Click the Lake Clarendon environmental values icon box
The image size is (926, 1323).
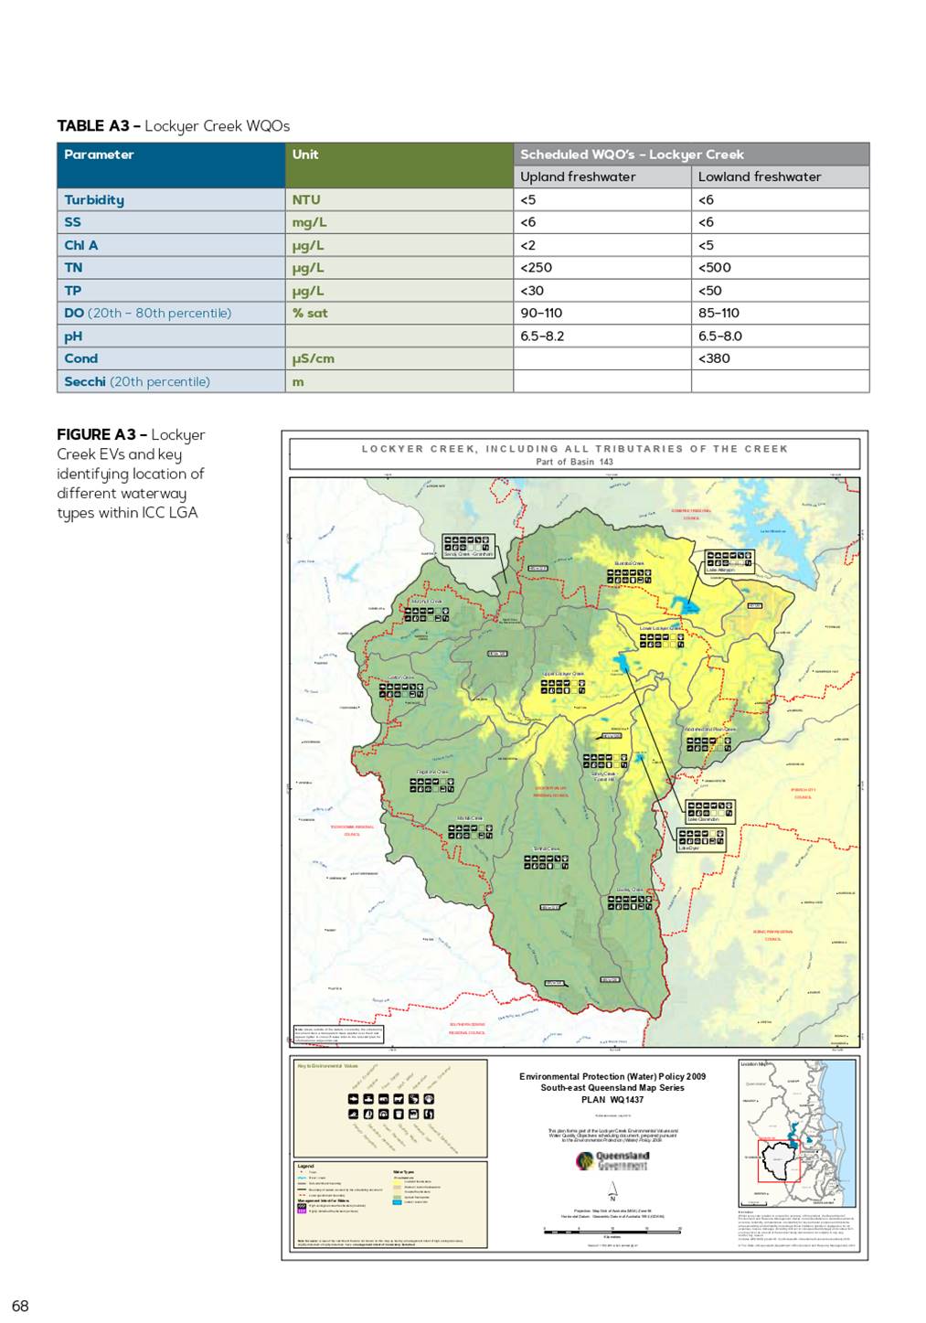(x=710, y=812)
